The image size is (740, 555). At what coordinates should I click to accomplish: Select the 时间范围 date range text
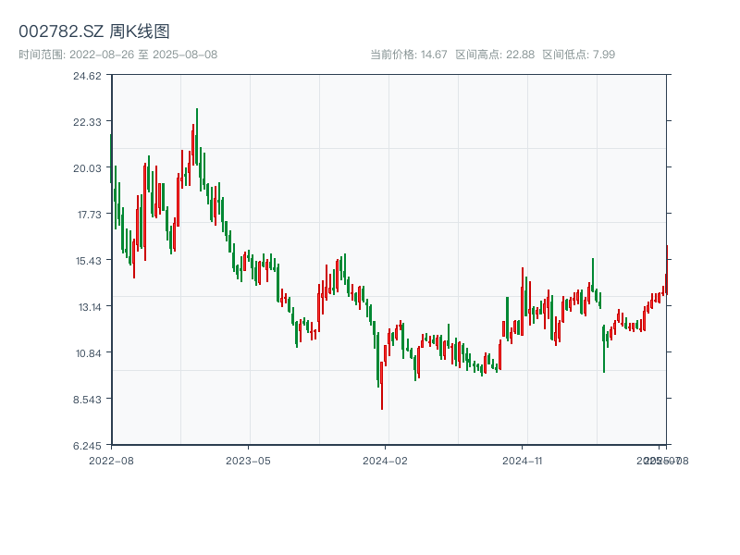(118, 55)
